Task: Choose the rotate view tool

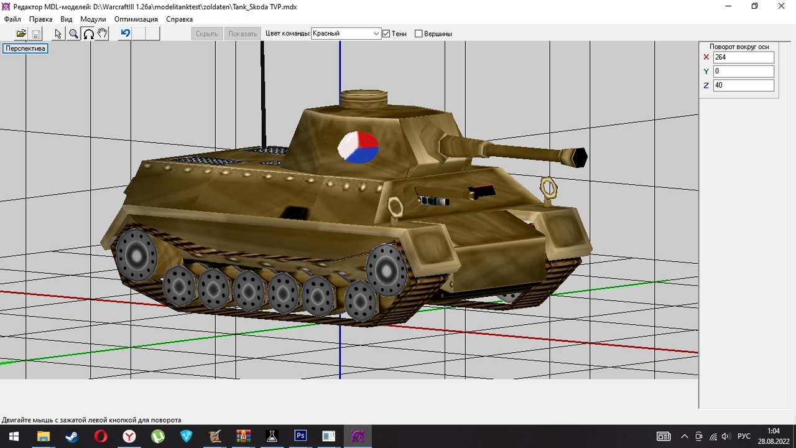Action: (88, 34)
